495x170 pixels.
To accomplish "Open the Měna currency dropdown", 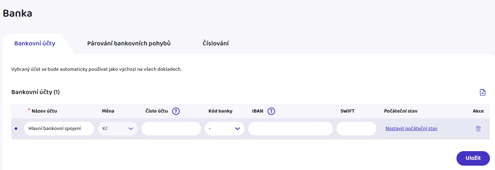I will click(118, 129).
